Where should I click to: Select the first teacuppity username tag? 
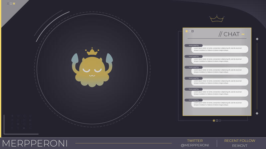pyautogui.click(x=194, y=45)
